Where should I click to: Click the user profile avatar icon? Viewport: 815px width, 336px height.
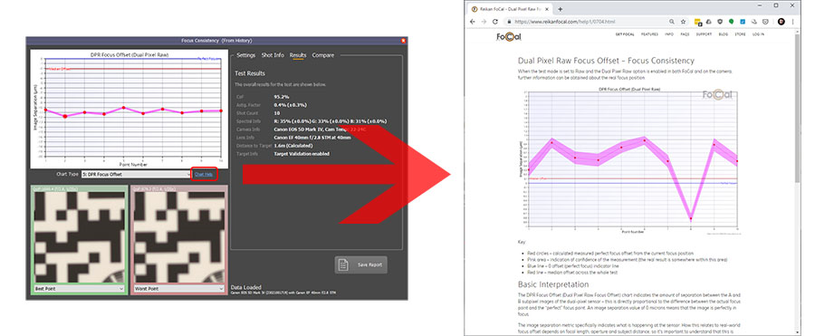pos(781,22)
